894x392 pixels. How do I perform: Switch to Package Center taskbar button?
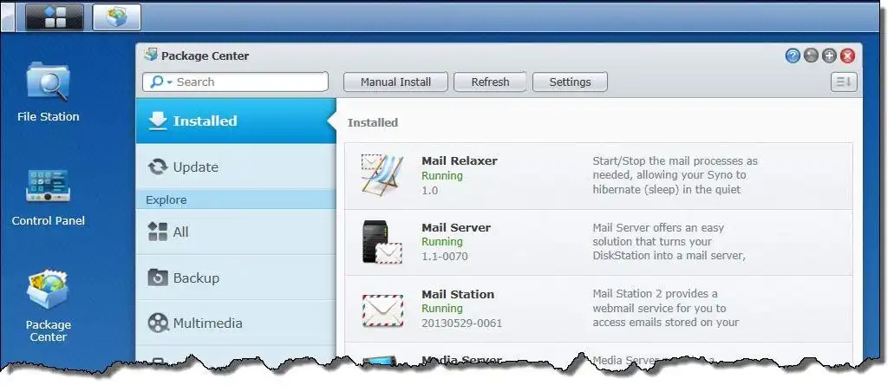coord(116,16)
